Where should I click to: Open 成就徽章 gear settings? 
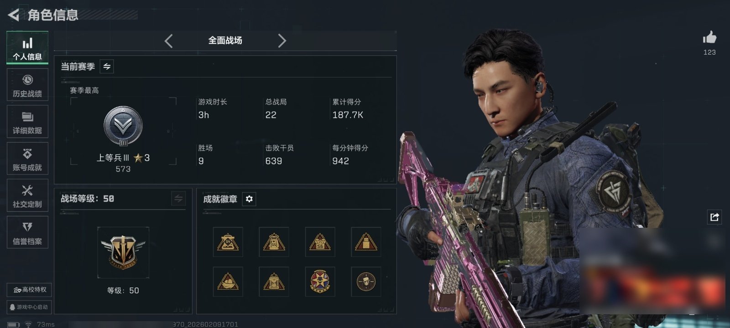pos(249,199)
